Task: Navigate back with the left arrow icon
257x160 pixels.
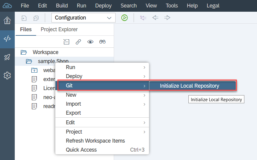Action: pos(155,17)
